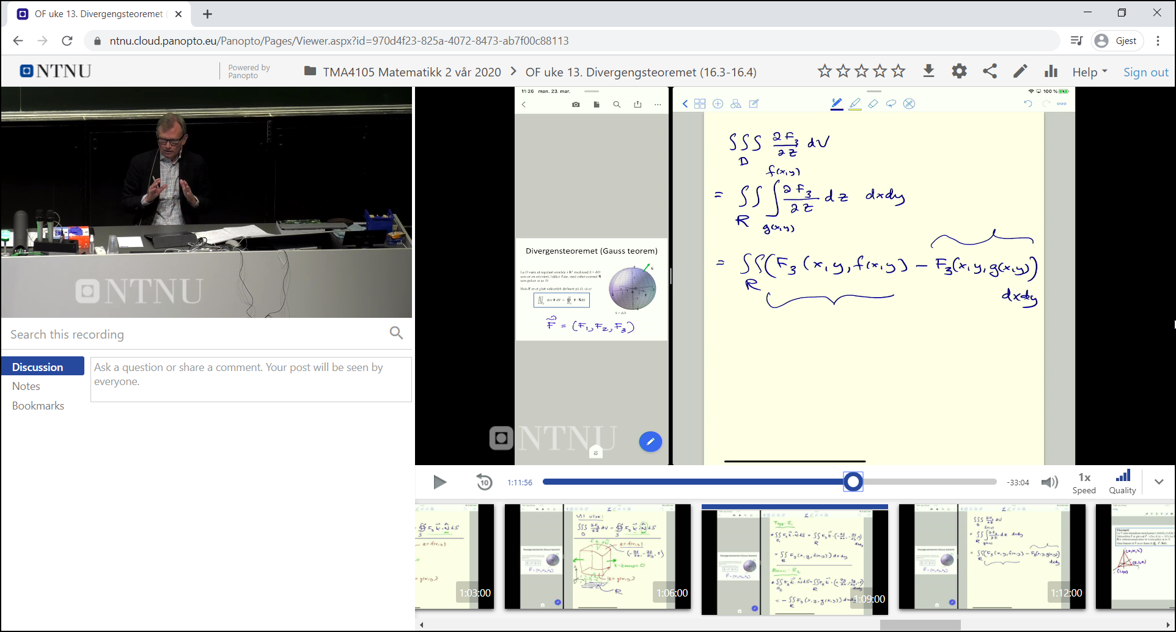The height and width of the screenshot is (632, 1176).
Task: Reload the browser page
Action: coord(67,41)
